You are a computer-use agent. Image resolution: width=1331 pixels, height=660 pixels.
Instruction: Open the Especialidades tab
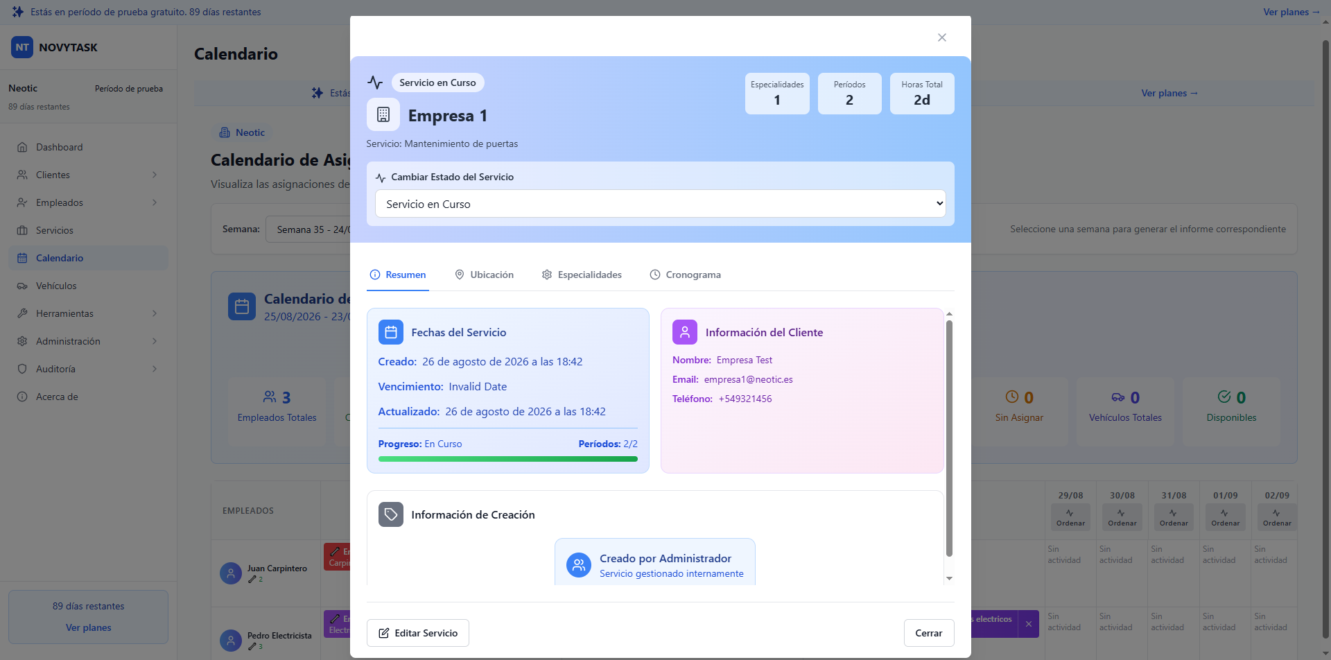coord(582,275)
